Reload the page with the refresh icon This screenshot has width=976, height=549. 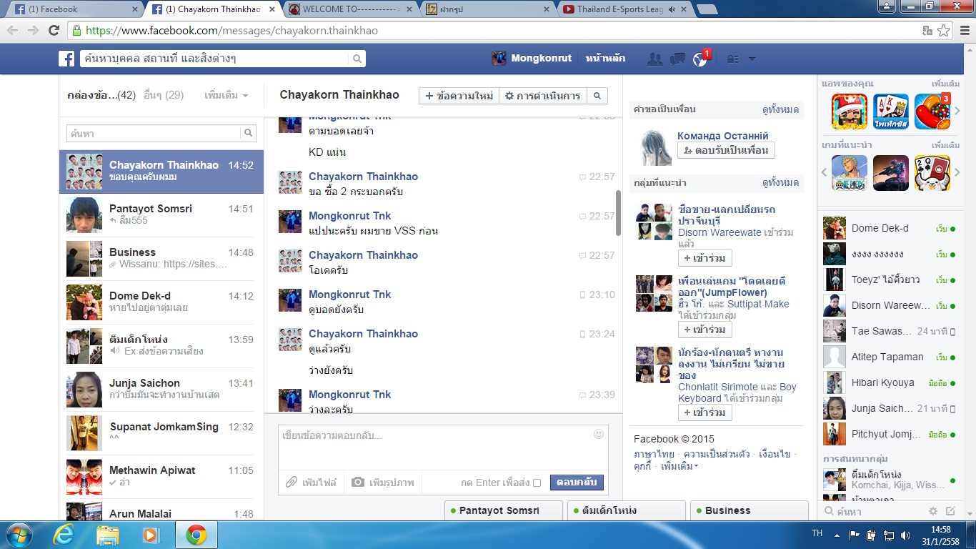(54, 31)
